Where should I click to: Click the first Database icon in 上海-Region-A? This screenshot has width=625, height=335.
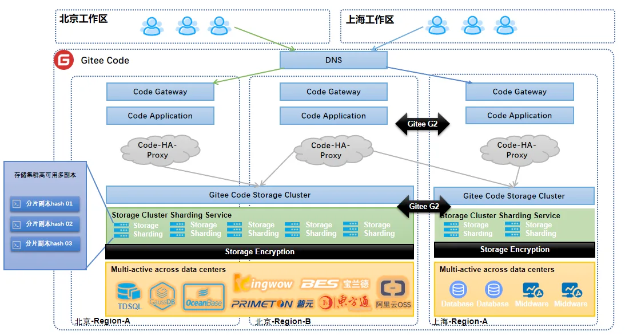[x=458, y=290]
